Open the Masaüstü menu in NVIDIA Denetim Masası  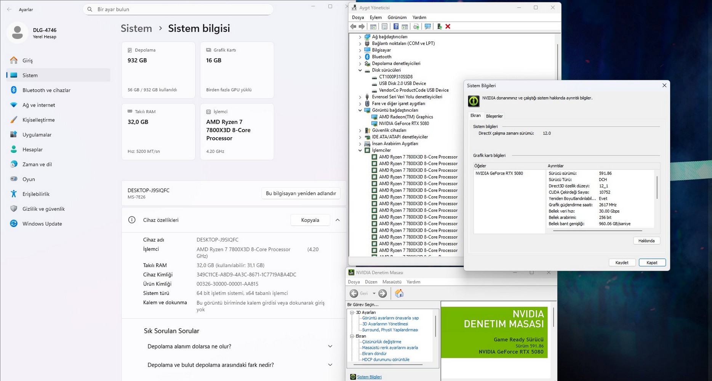pyautogui.click(x=392, y=282)
